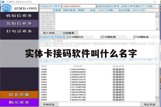Click number list scrollbar up arrow
This screenshot has height=107, width=161.
point(157,14)
